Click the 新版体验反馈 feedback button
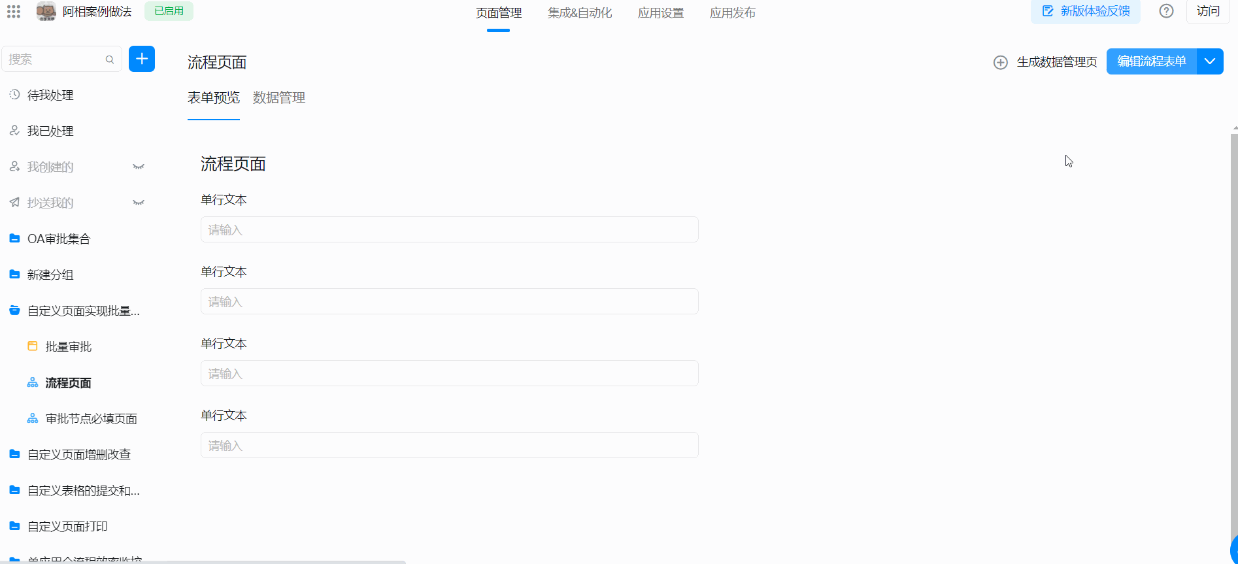Viewport: 1238px width, 564px height. point(1086,11)
